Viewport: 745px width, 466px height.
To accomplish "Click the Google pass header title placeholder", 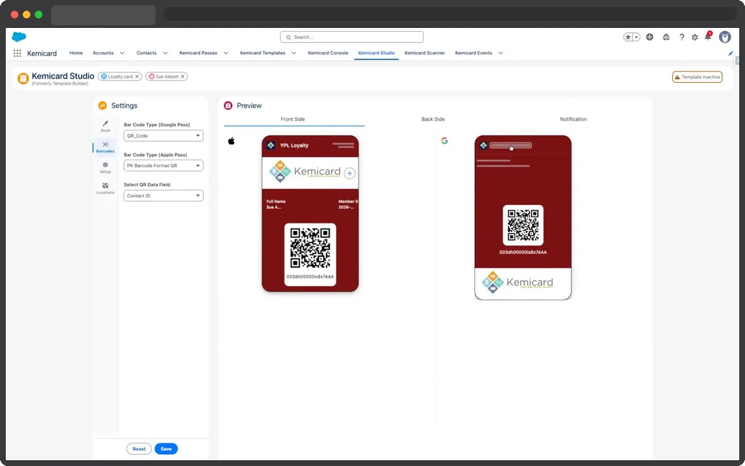I will [x=511, y=146].
